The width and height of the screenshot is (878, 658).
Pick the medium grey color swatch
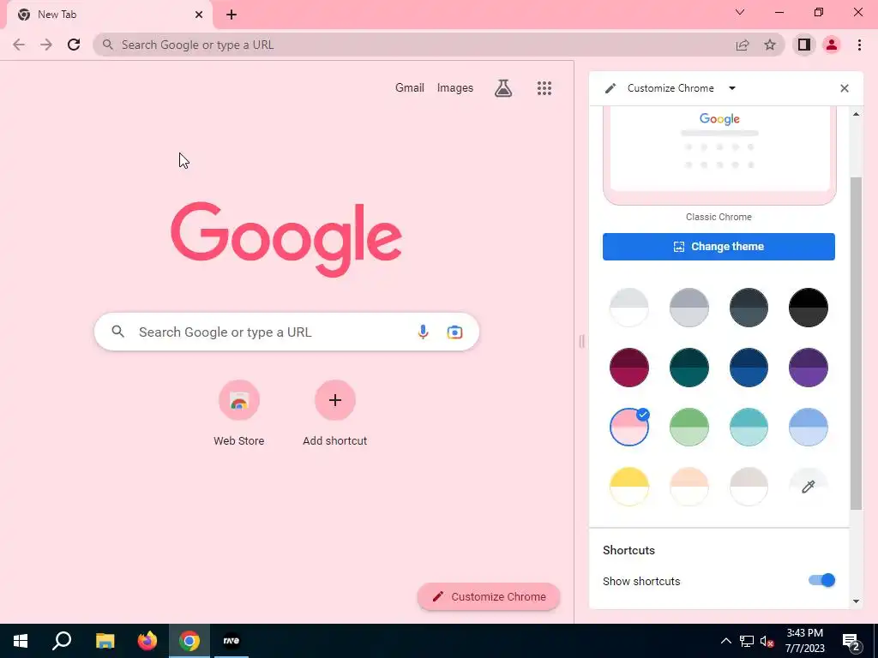coord(689,308)
